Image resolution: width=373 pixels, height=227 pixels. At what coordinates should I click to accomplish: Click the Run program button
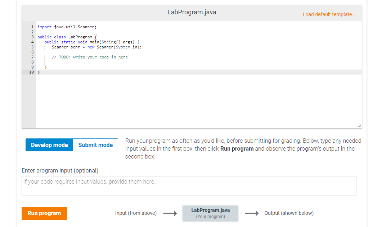(44, 213)
